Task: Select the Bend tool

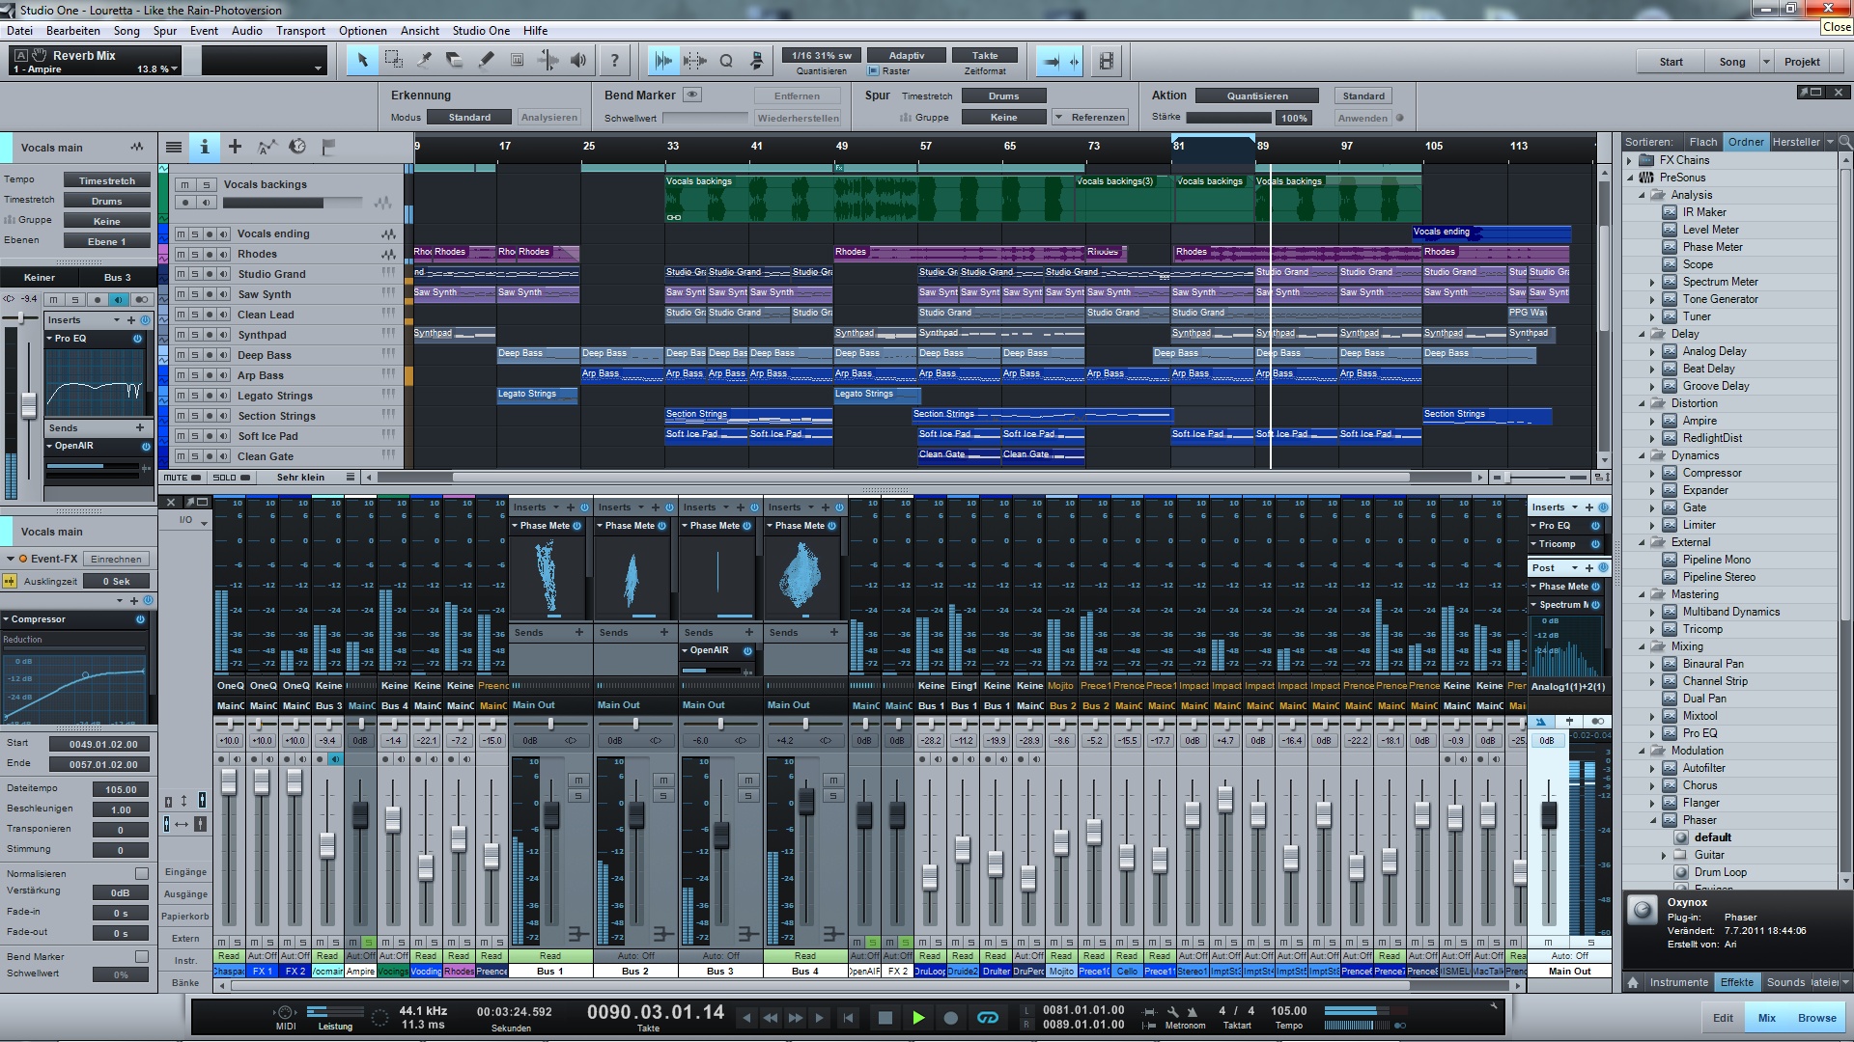Action: pyautogui.click(x=548, y=61)
